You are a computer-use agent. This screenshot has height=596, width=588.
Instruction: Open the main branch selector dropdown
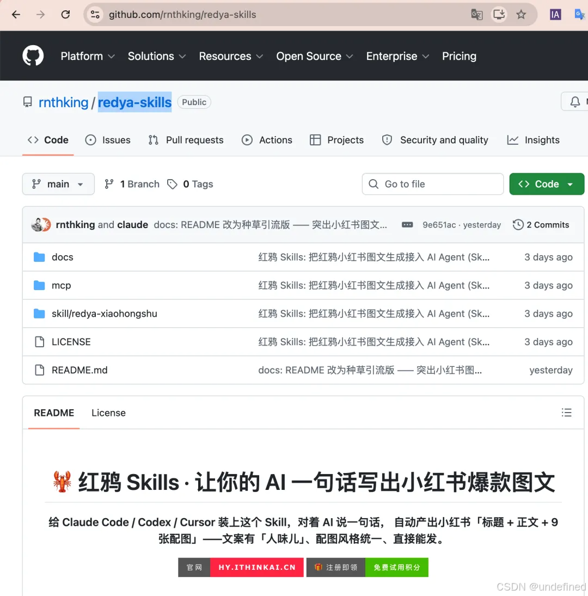58,184
